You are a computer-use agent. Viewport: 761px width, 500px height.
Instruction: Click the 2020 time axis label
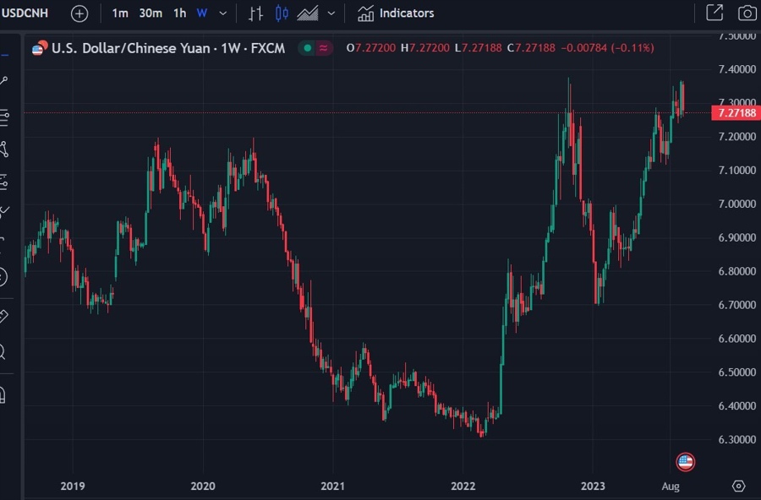tap(202, 486)
